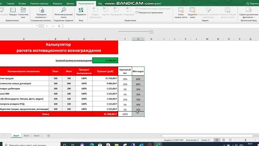This screenshot has width=259, height=146.
Task: Switch to the Лист2 sheet tab
Action: (26, 136)
